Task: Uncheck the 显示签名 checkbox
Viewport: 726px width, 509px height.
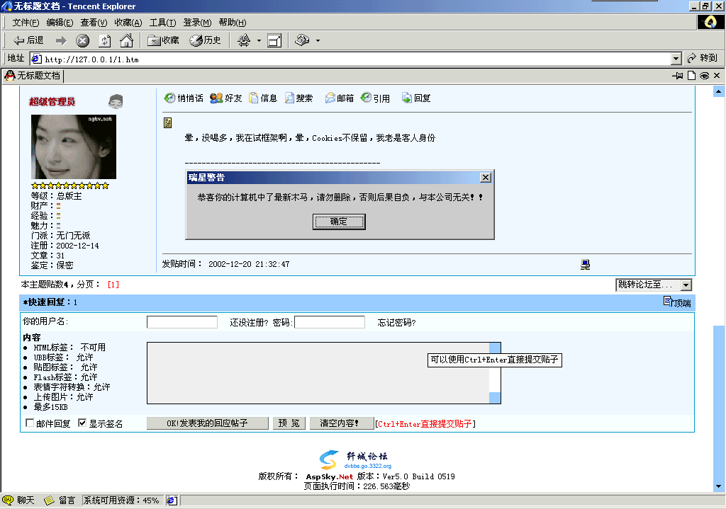Action: [82, 423]
